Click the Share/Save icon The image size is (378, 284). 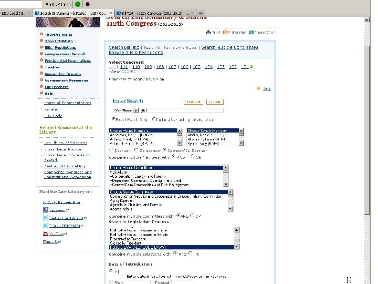(x=251, y=33)
